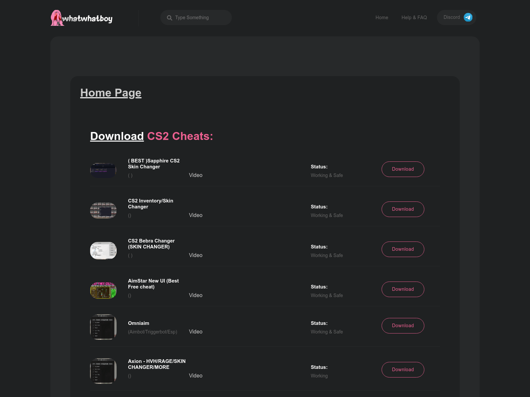Download Sapphire CS2 Skin Changer

click(403, 169)
